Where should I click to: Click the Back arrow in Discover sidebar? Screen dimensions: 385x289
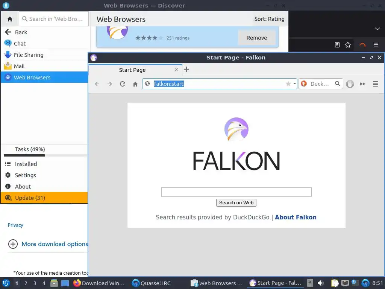tap(8, 32)
